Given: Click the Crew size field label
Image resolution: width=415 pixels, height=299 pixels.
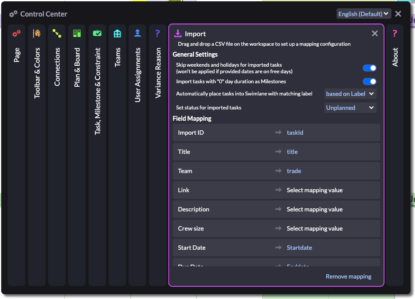Looking at the screenshot, I should coord(191,228).
